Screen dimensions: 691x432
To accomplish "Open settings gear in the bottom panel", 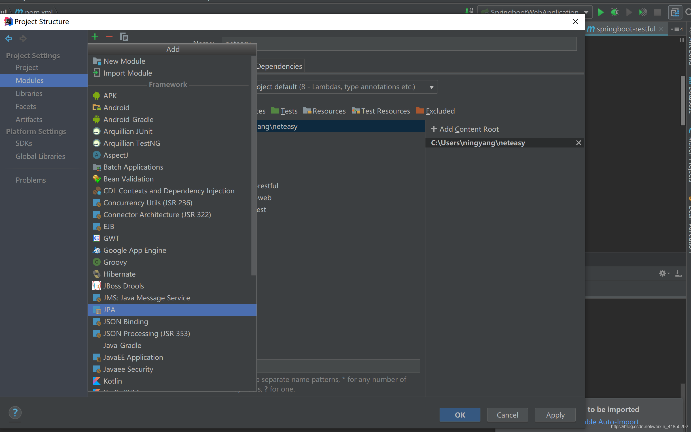I will [664, 273].
